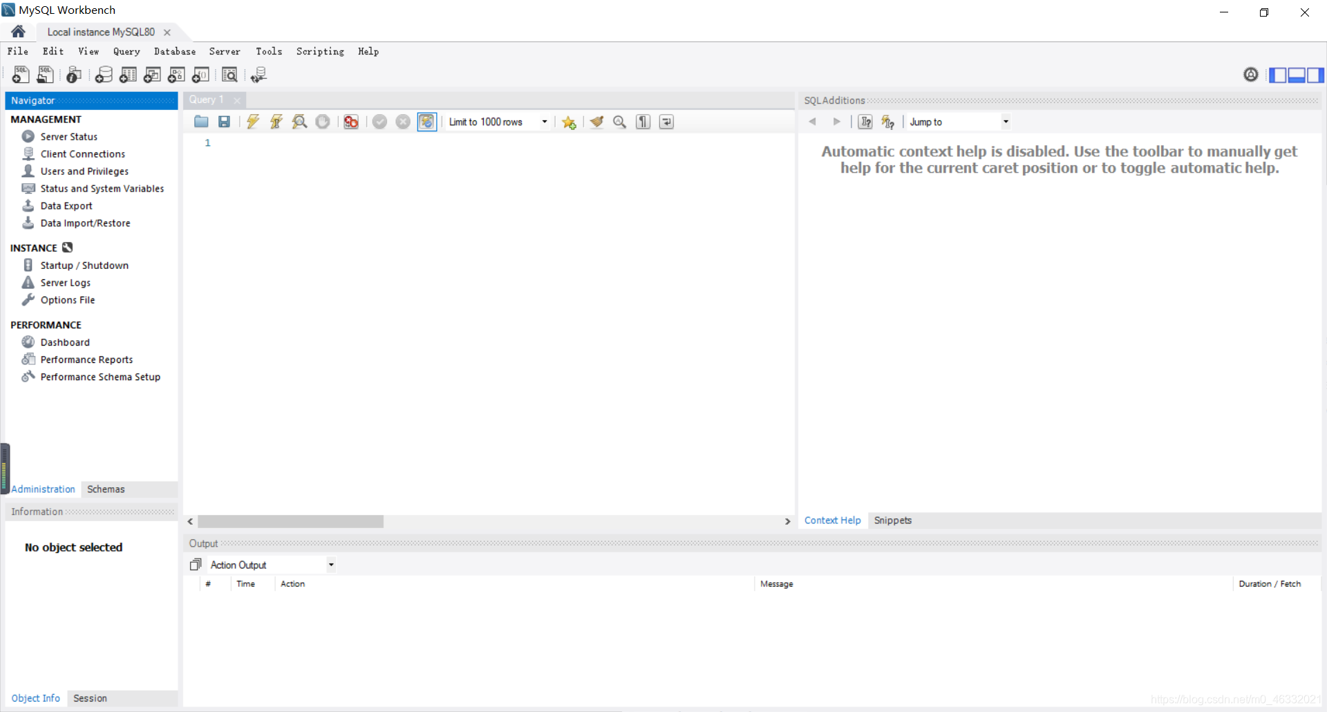Image resolution: width=1327 pixels, height=712 pixels.
Task: Save query to snippets star icon
Action: [x=569, y=122]
